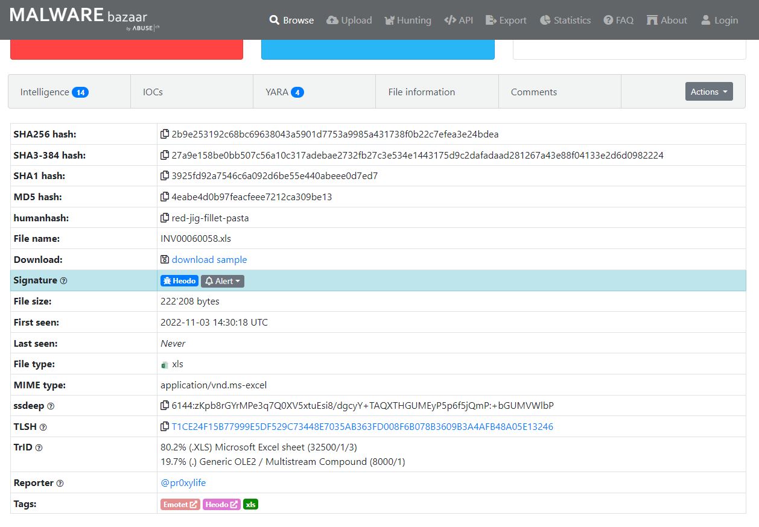
Task: Copy the SHA256 hash with its copy icon
Action: [165, 134]
